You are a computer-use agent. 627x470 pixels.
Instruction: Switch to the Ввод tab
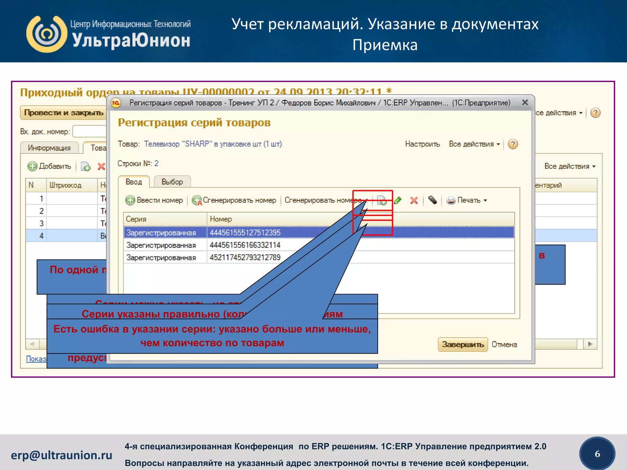click(134, 182)
